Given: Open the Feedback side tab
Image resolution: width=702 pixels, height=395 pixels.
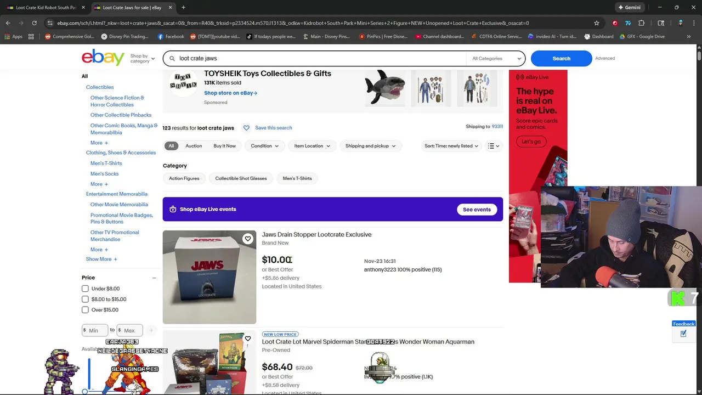Looking at the screenshot, I should [x=684, y=324].
